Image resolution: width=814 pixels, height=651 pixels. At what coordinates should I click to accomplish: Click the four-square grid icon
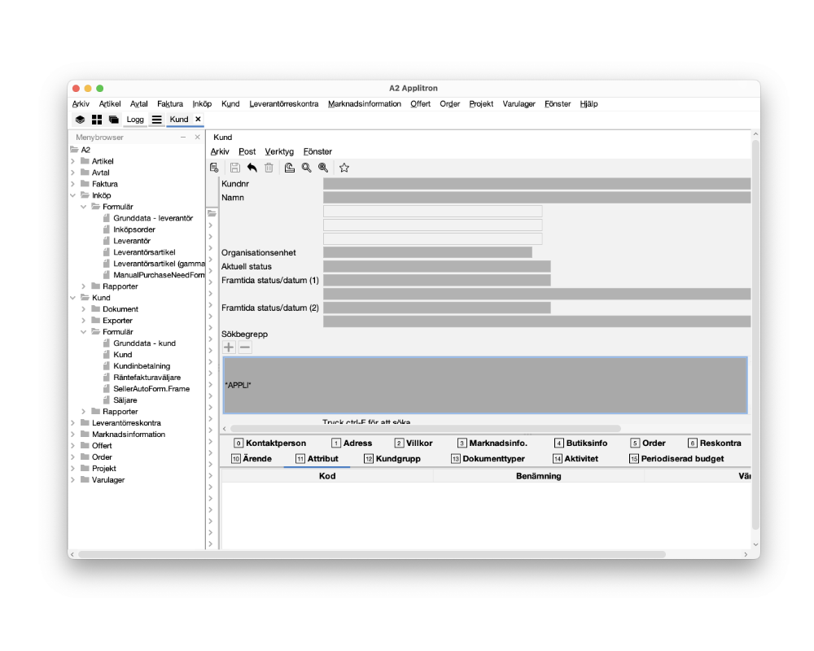click(x=97, y=120)
